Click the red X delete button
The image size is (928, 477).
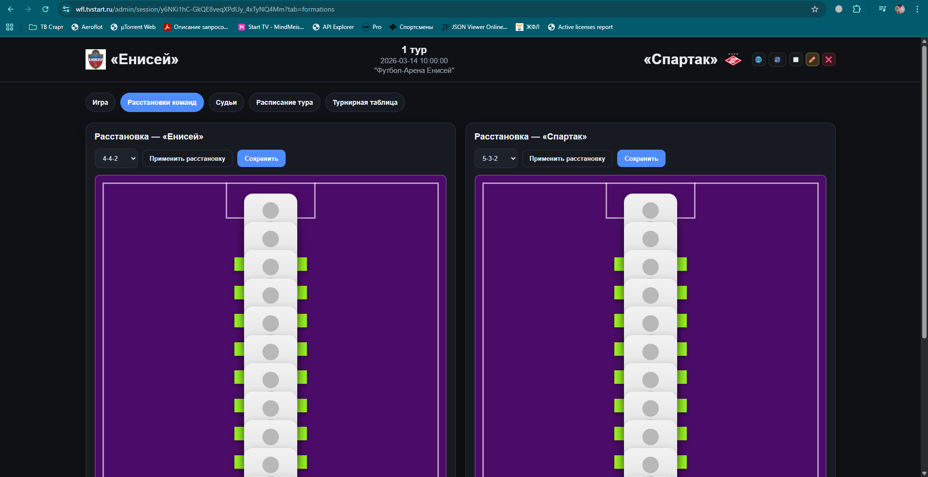(x=829, y=59)
